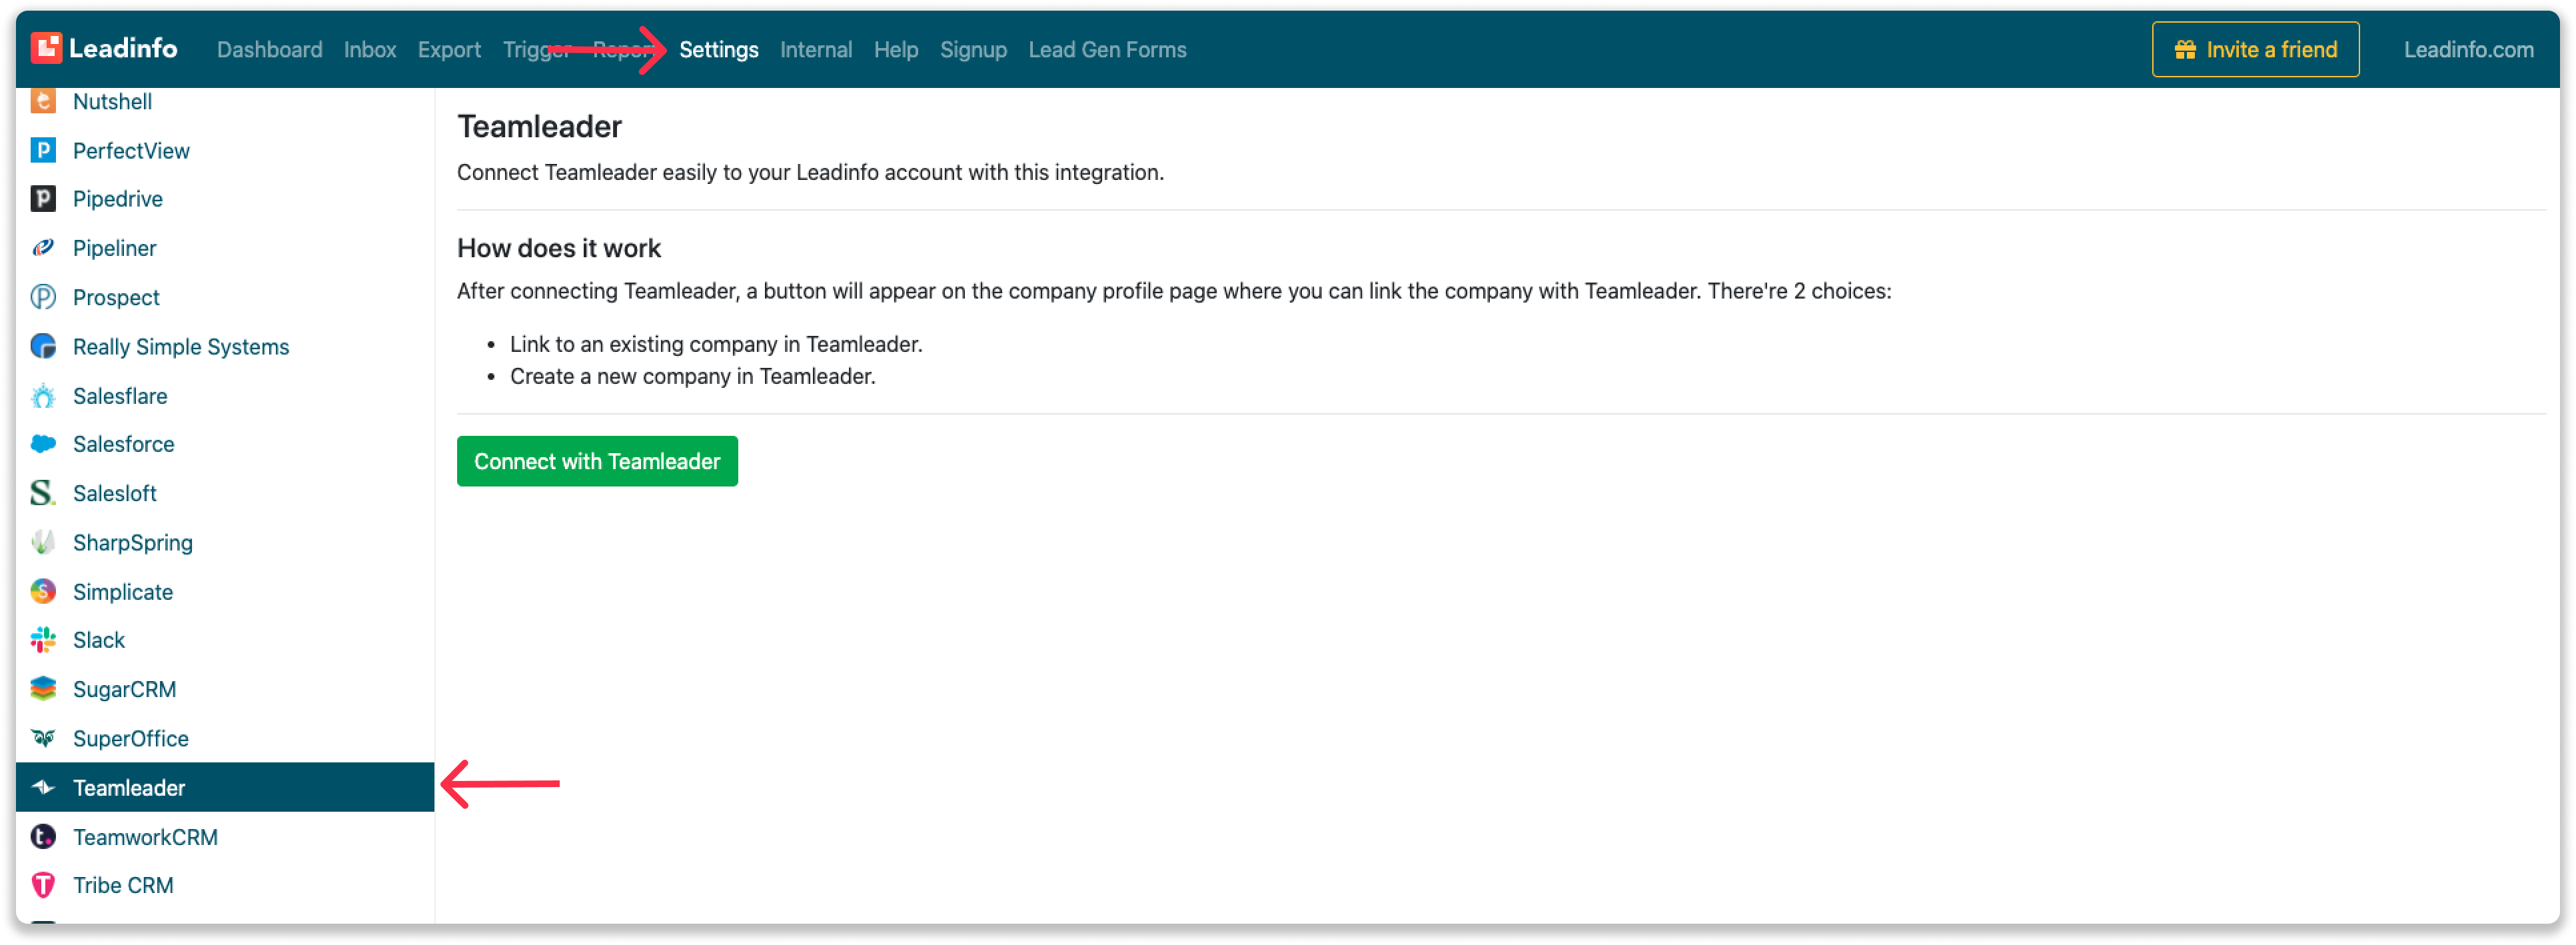Screen dimensions: 2576x945
Task: Click the SuperOffice plant icon
Action: 43,738
